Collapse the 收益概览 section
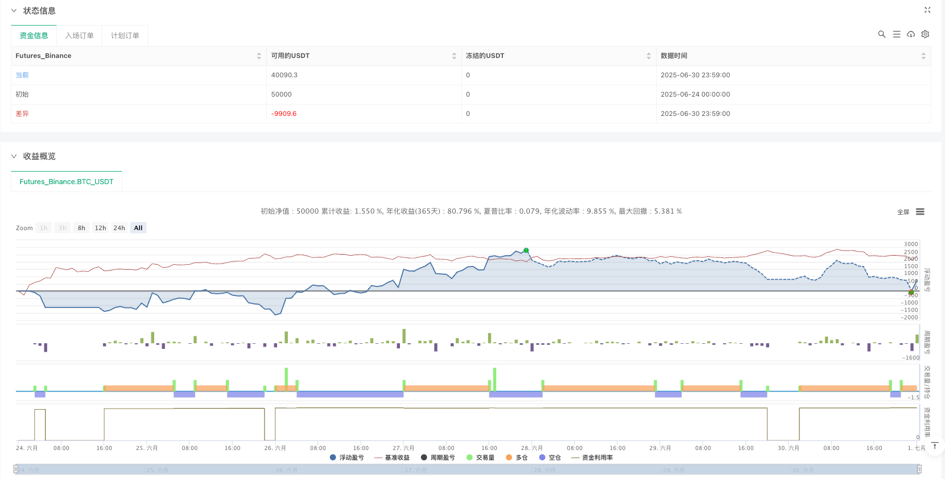Image resolution: width=945 pixels, height=479 pixels. (x=14, y=156)
